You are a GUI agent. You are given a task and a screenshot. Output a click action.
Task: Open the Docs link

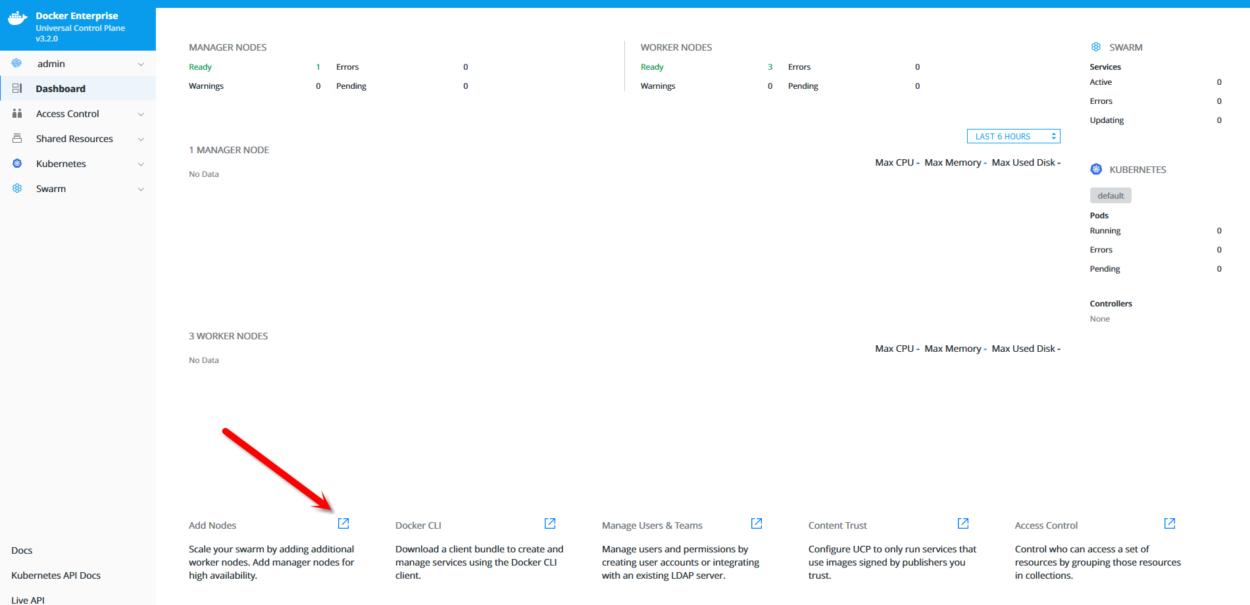click(22, 550)
